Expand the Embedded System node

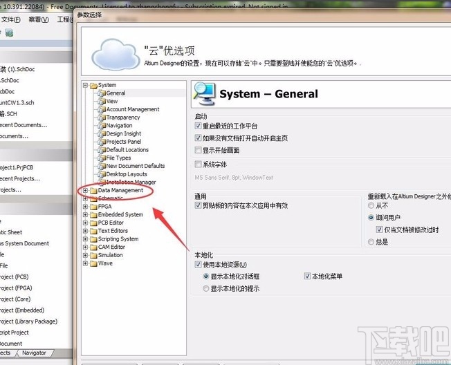point(85,215)
